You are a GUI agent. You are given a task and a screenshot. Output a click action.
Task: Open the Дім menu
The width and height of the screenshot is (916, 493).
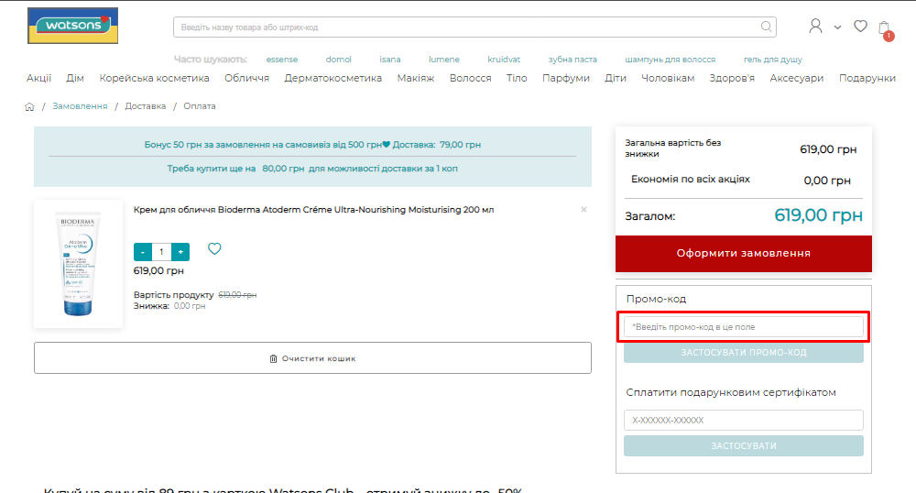point(75,78)
